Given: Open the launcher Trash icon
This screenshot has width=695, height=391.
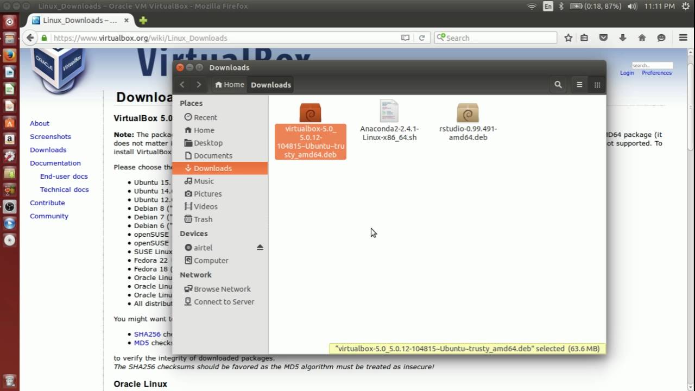Looking at the screenshot, I should [x=9, y=381].
